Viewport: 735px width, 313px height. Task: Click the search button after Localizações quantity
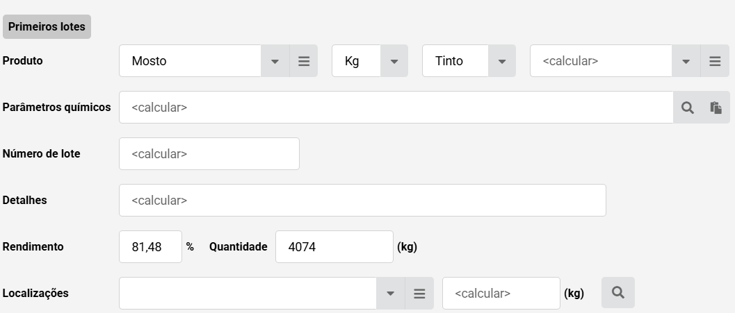617,293
